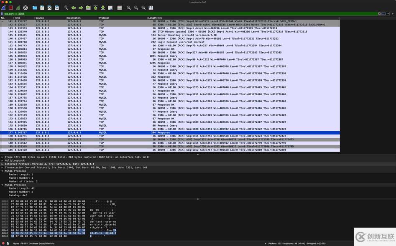Select packet 155 Request Query row

pyautogui.click(x=170, y=56)
